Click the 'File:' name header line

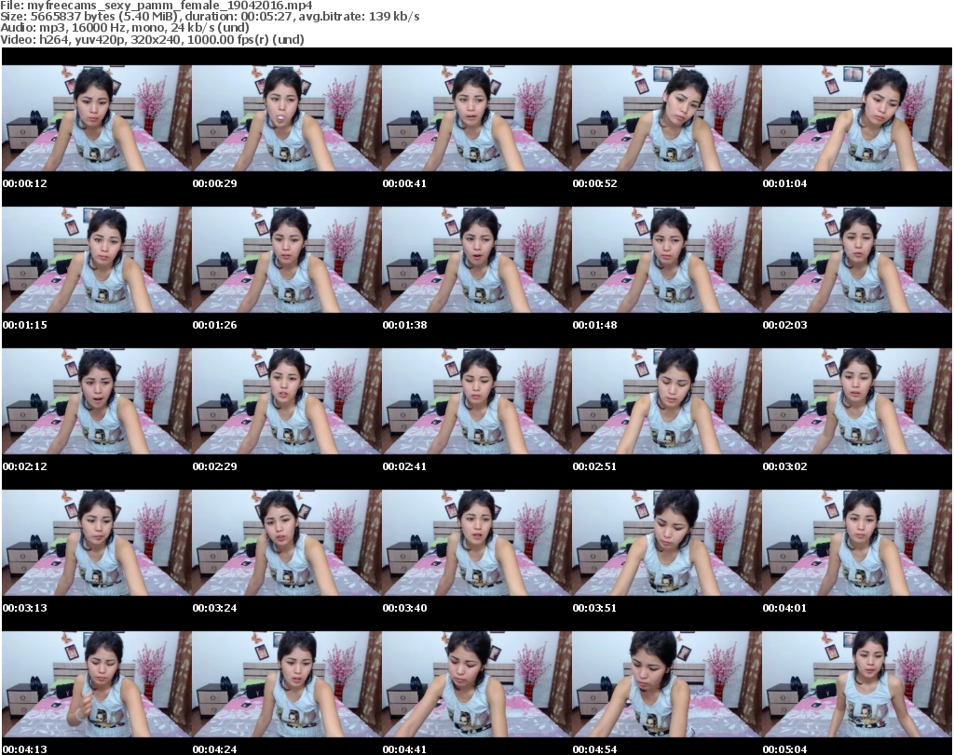pos(157,6)
